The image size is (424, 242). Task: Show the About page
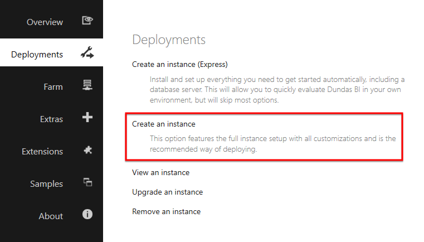click(51, 216)
